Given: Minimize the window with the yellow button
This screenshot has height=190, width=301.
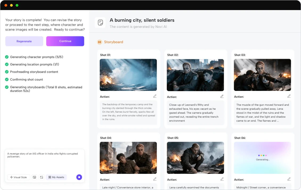Looking at the screenshot, I should 11,5.
